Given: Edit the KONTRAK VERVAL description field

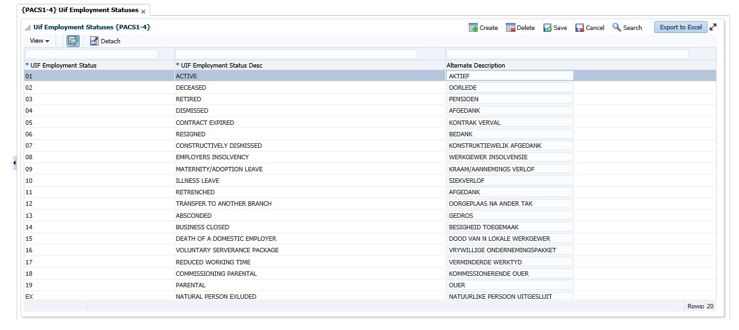Looking at the screenshot, I should tap(510, 122).
